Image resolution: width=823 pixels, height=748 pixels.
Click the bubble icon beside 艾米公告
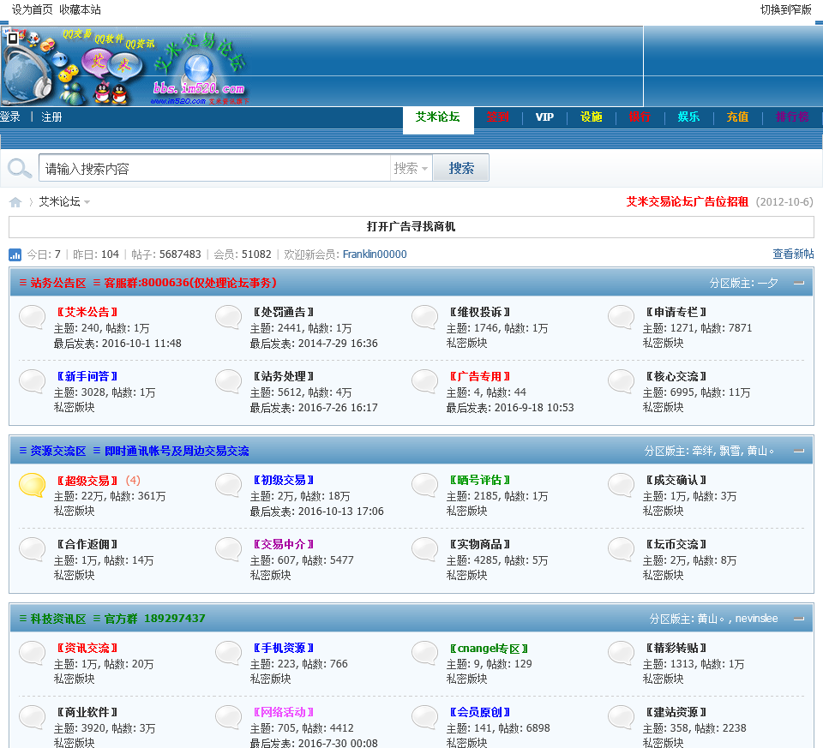pos(32,317)
